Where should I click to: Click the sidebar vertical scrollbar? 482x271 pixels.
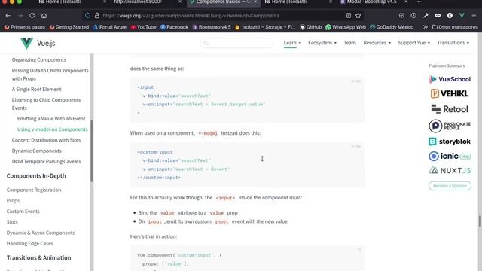click(92, 151)
